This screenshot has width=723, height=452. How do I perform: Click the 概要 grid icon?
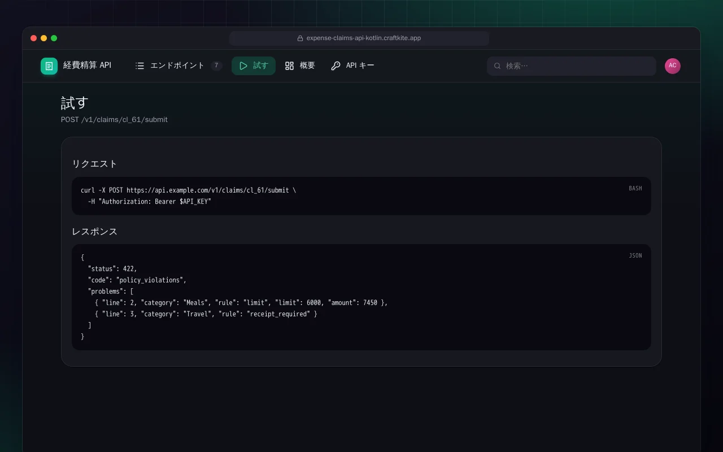(x=290, y=66)
